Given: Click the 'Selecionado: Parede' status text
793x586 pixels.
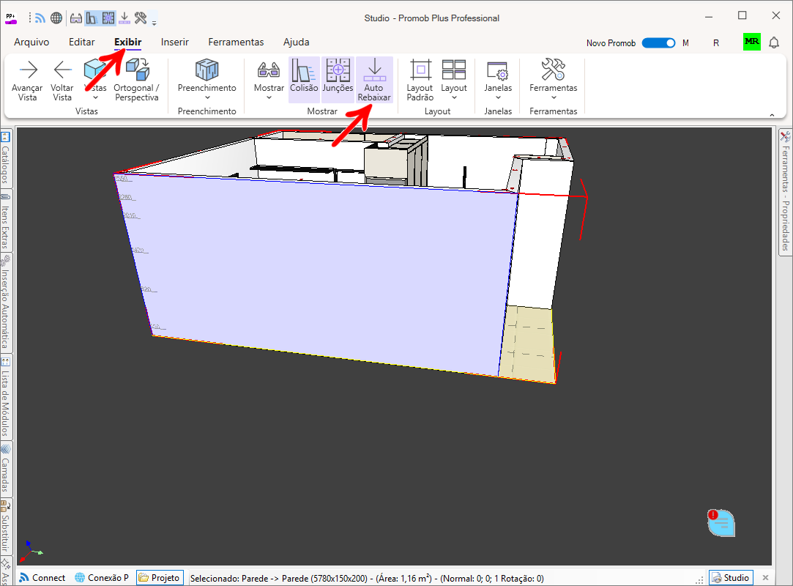Looking at the screenshot, I should tap(367, 579).
